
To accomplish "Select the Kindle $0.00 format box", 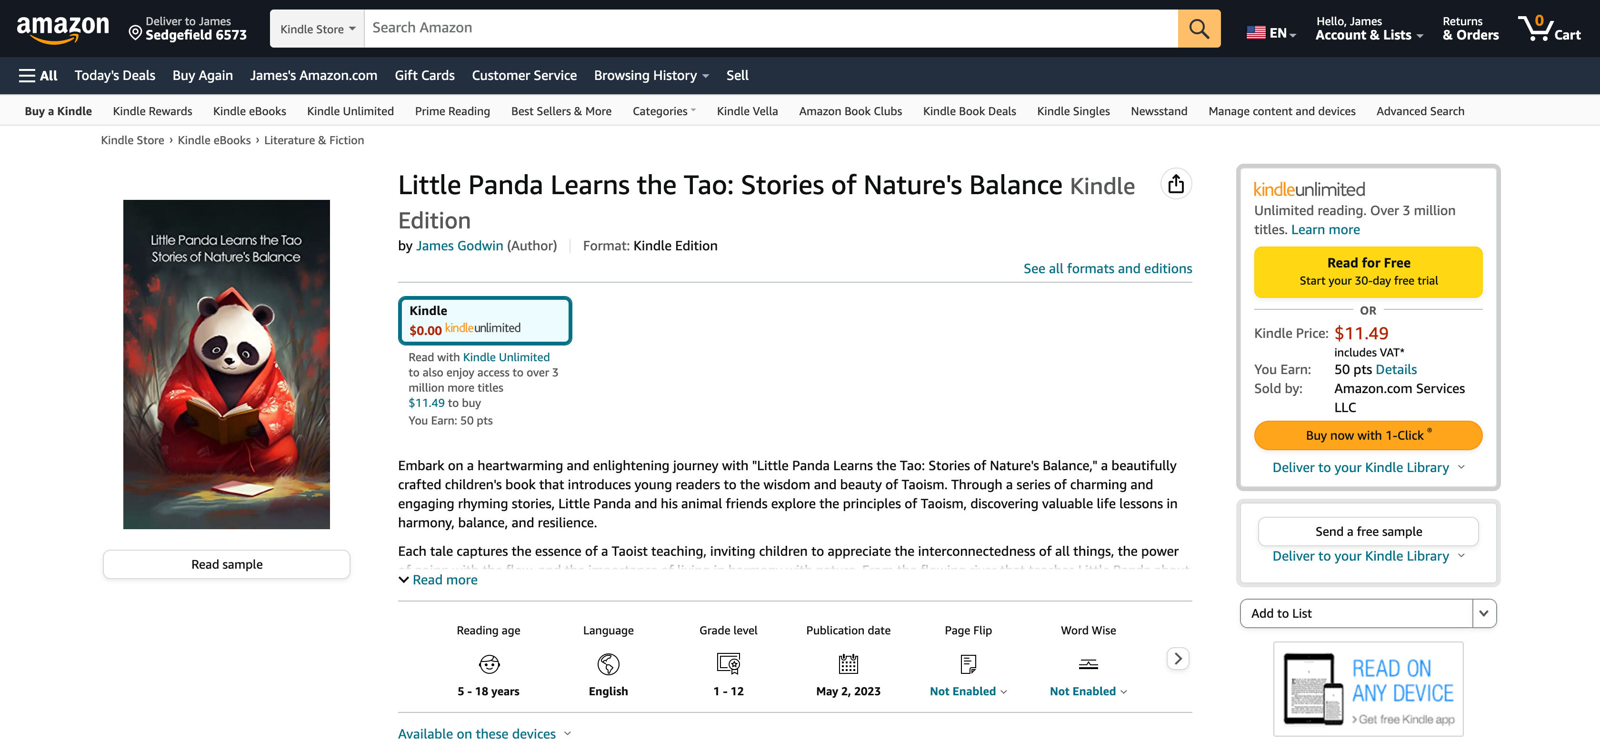I will (484, 320).
